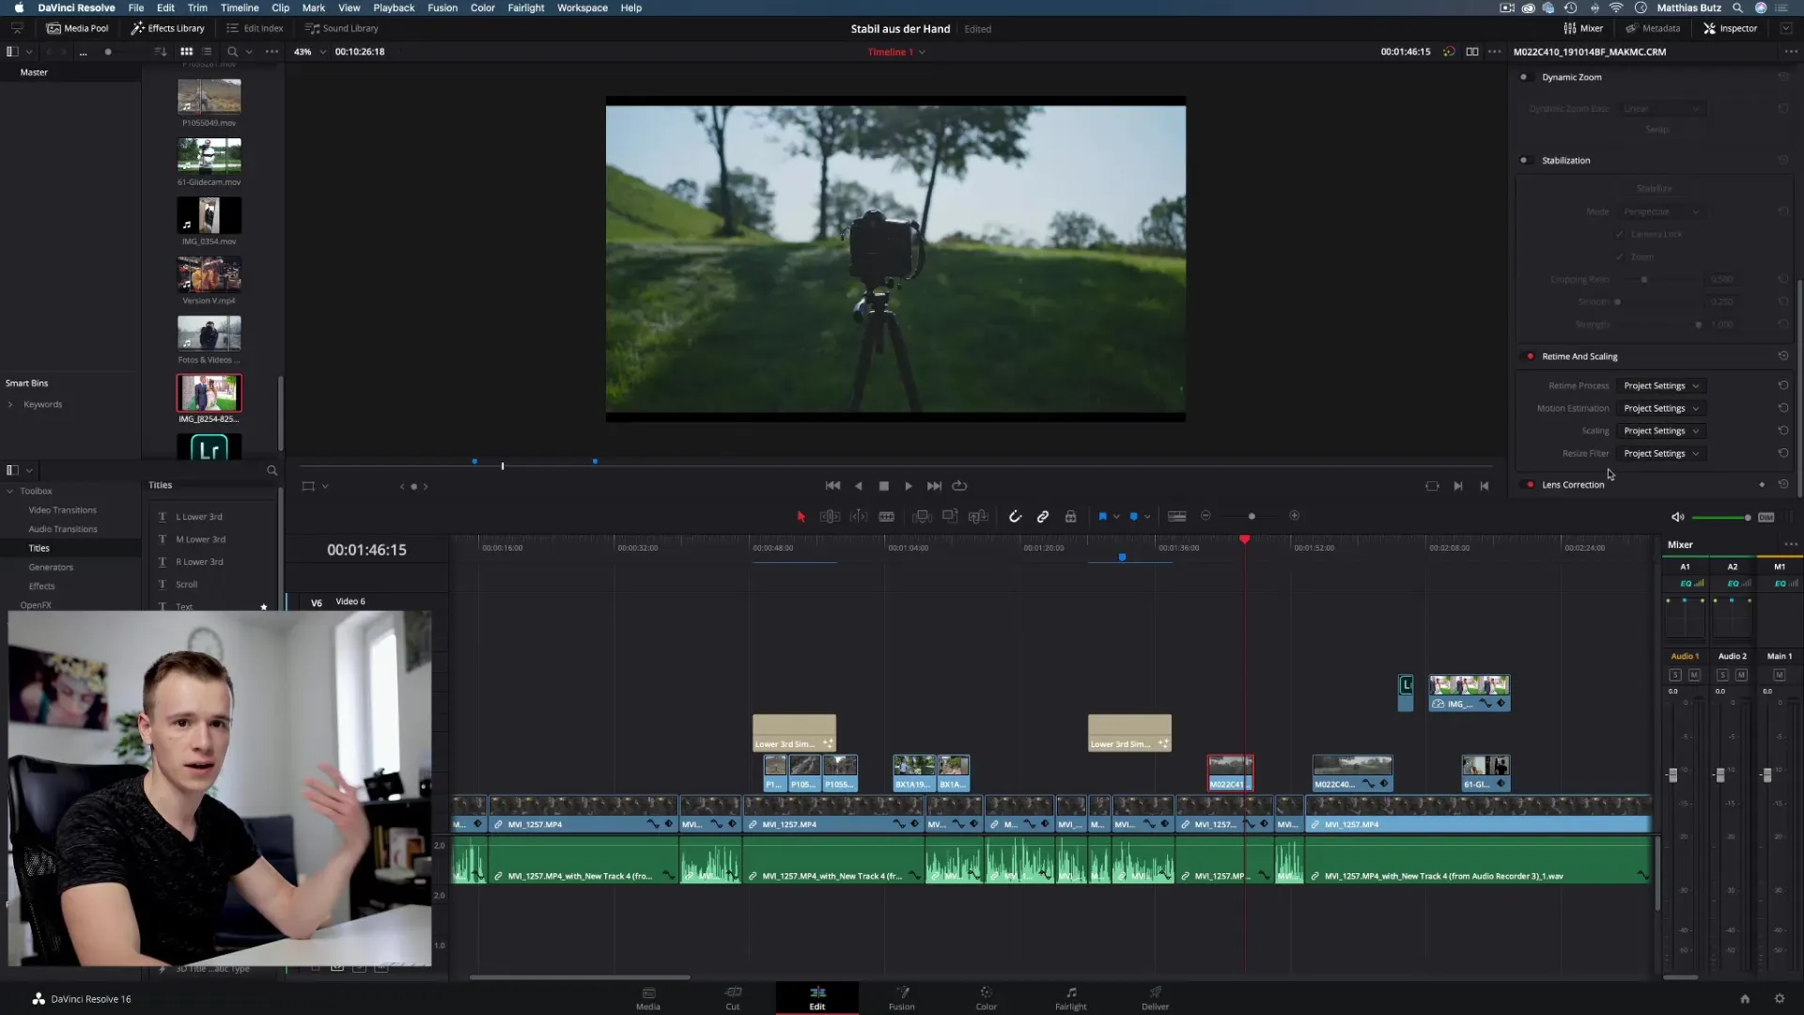1804x1015 pixels.
Task: Expand the Keywords smart bin
Action: click(10, 405)
